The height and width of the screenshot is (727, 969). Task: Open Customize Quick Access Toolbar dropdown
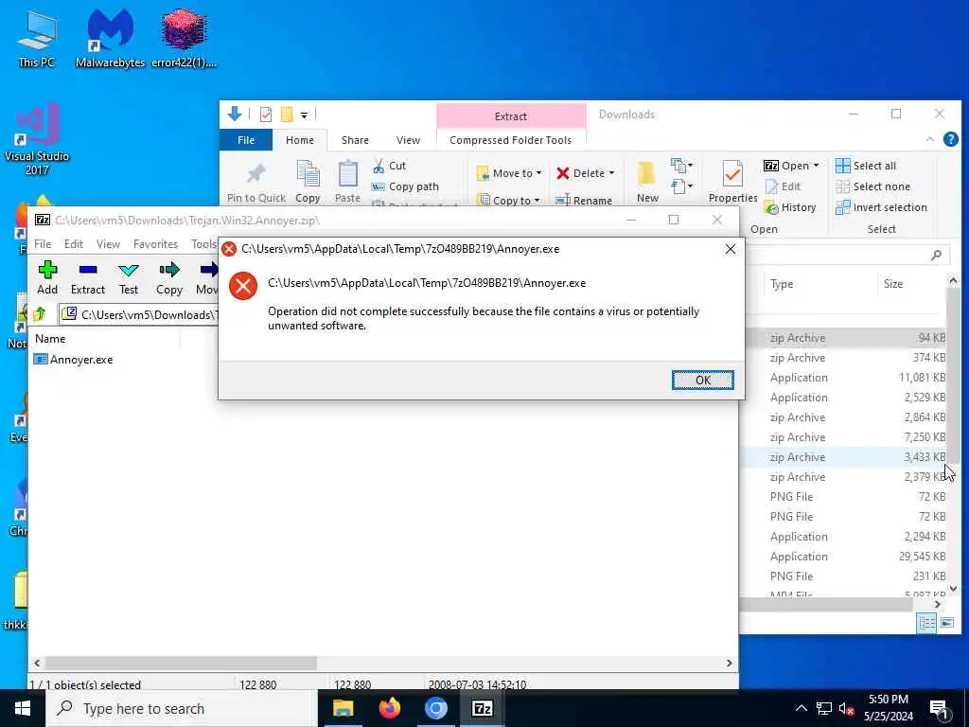304,115
